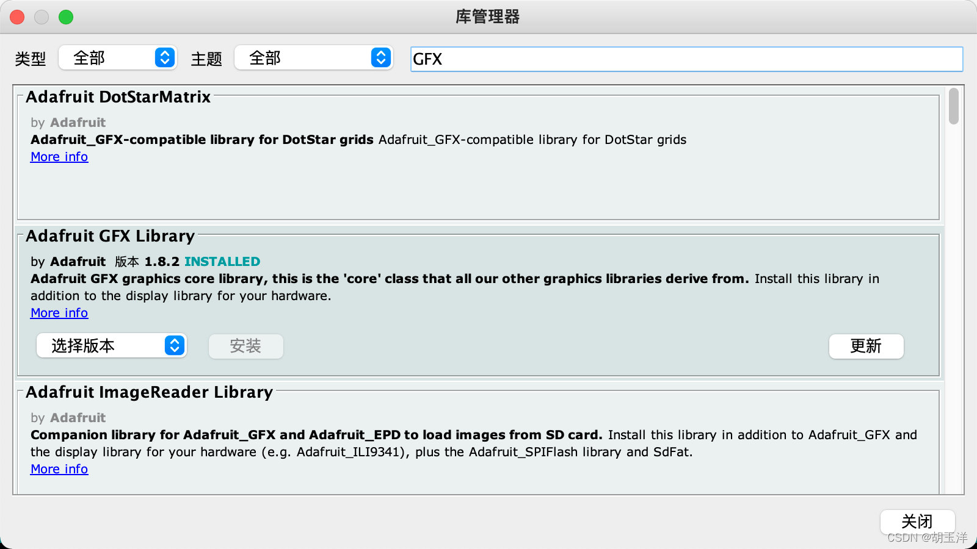Click the 安装 install button

click(x=245, y=346)
